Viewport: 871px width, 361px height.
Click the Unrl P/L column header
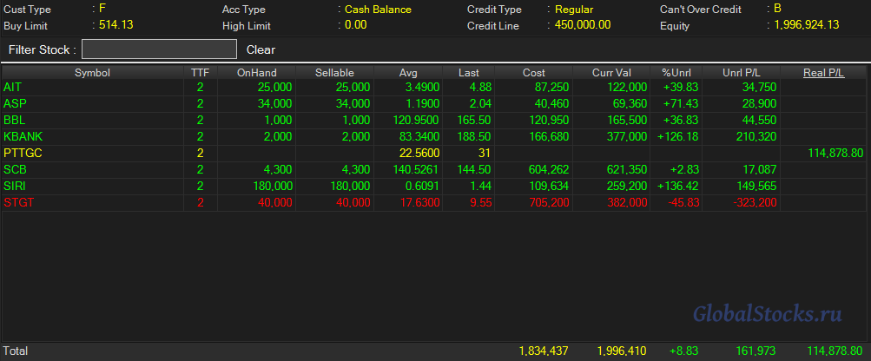point(740,73)
